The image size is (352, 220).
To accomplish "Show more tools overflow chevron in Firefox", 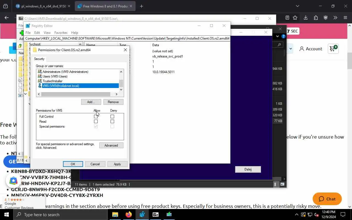I will coord(335,18).
